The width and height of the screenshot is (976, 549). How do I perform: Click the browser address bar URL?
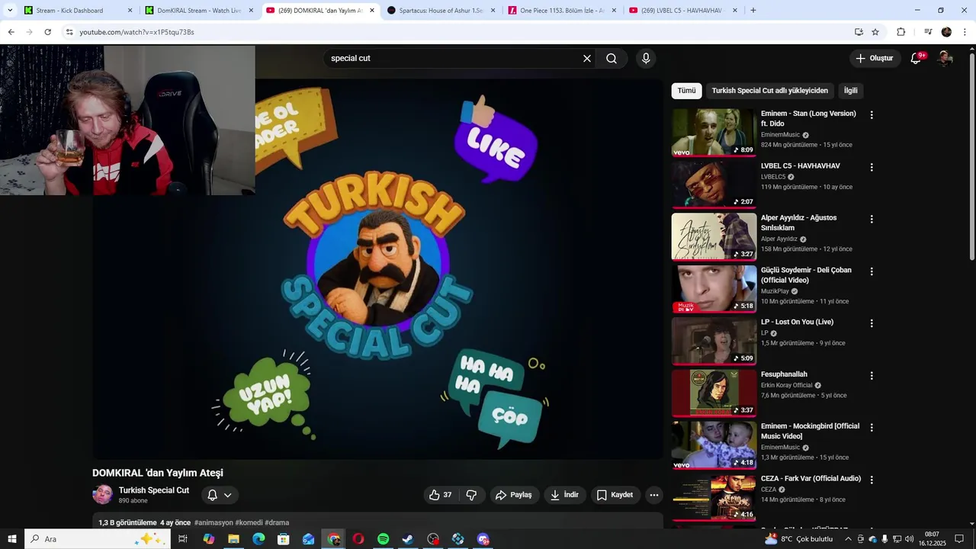tap(137, 32)
